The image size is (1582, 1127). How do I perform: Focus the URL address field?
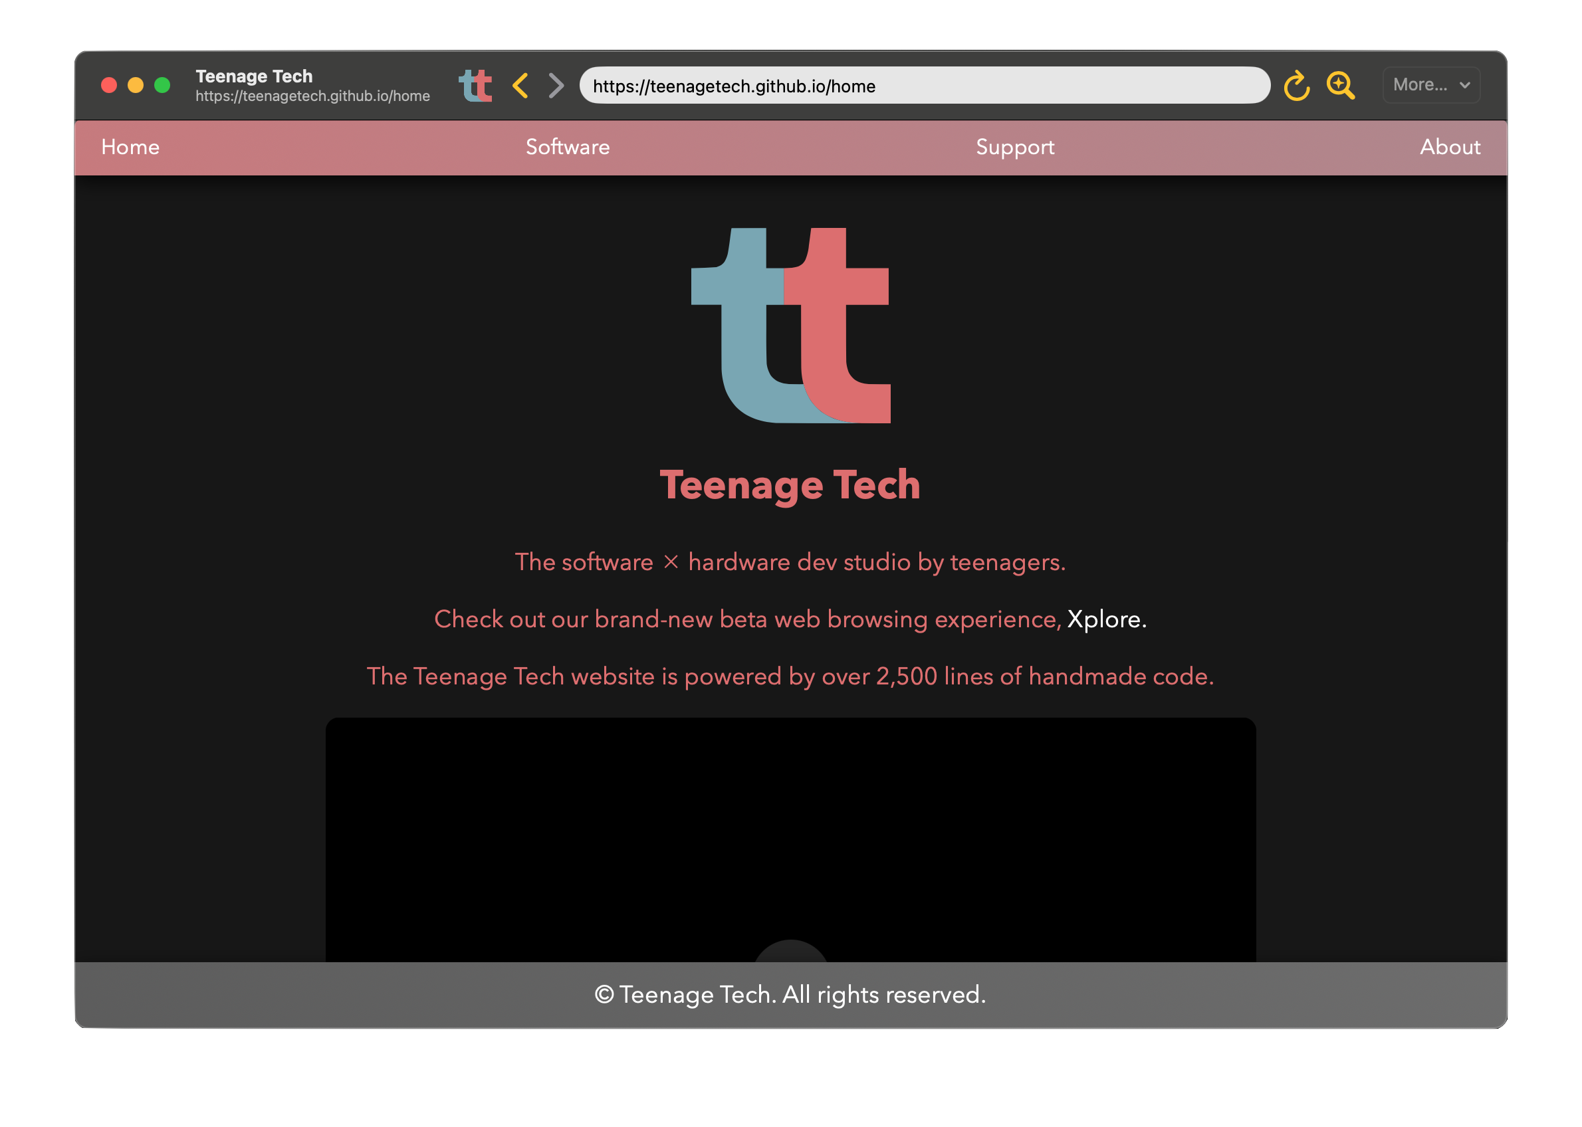(x=925, y=85)
